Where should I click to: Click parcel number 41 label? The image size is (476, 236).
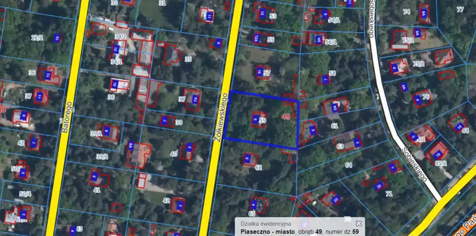(x=97, y=190)
